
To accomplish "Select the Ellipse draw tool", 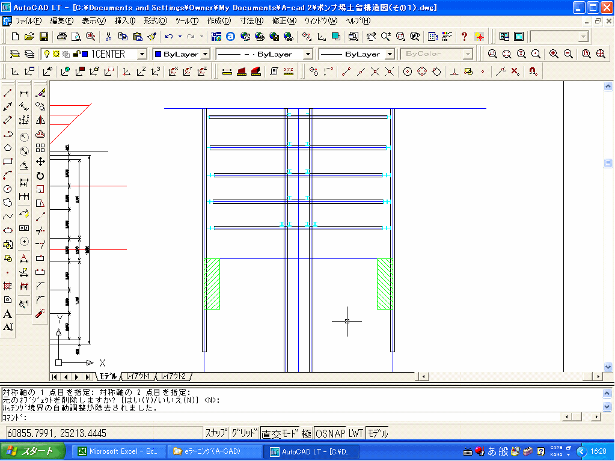I will point(7,230).
